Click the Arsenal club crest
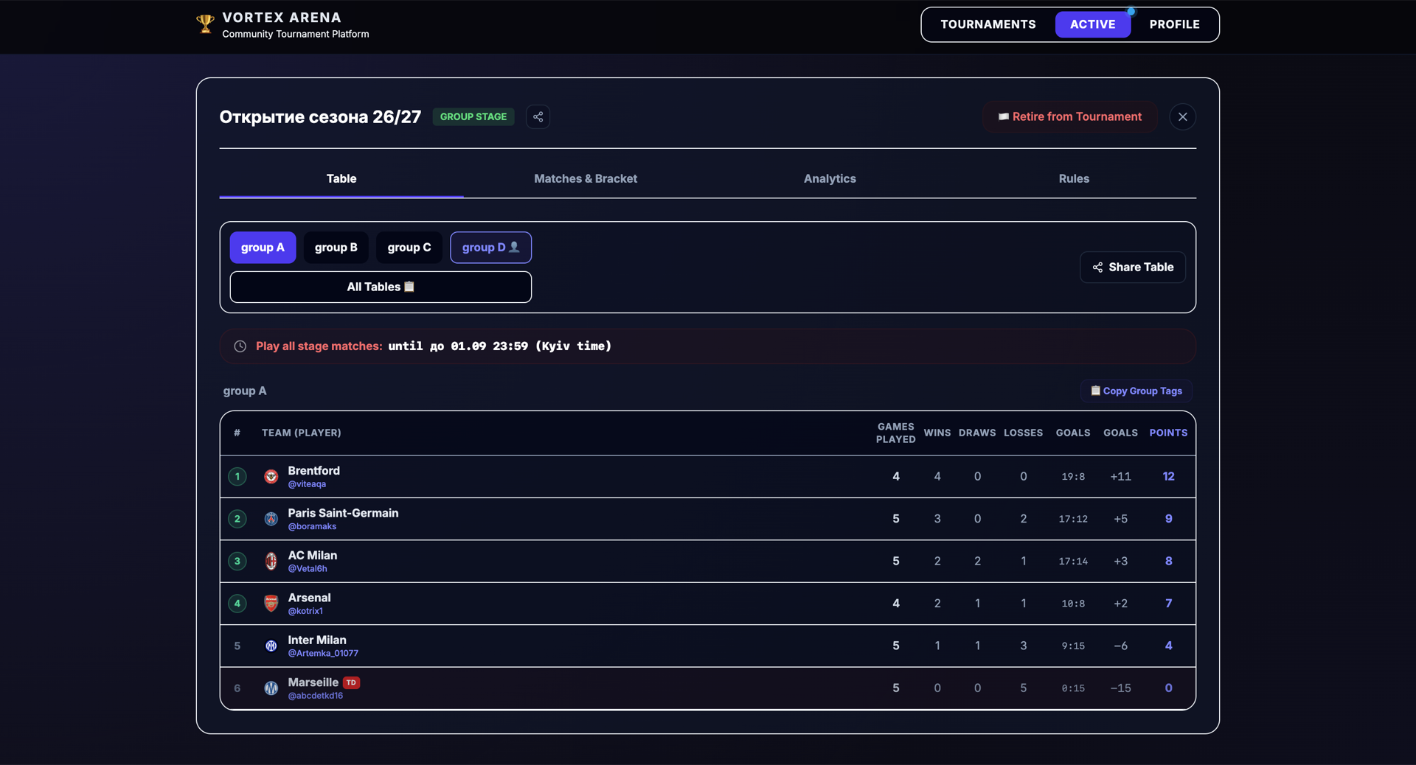 (271, 604)
